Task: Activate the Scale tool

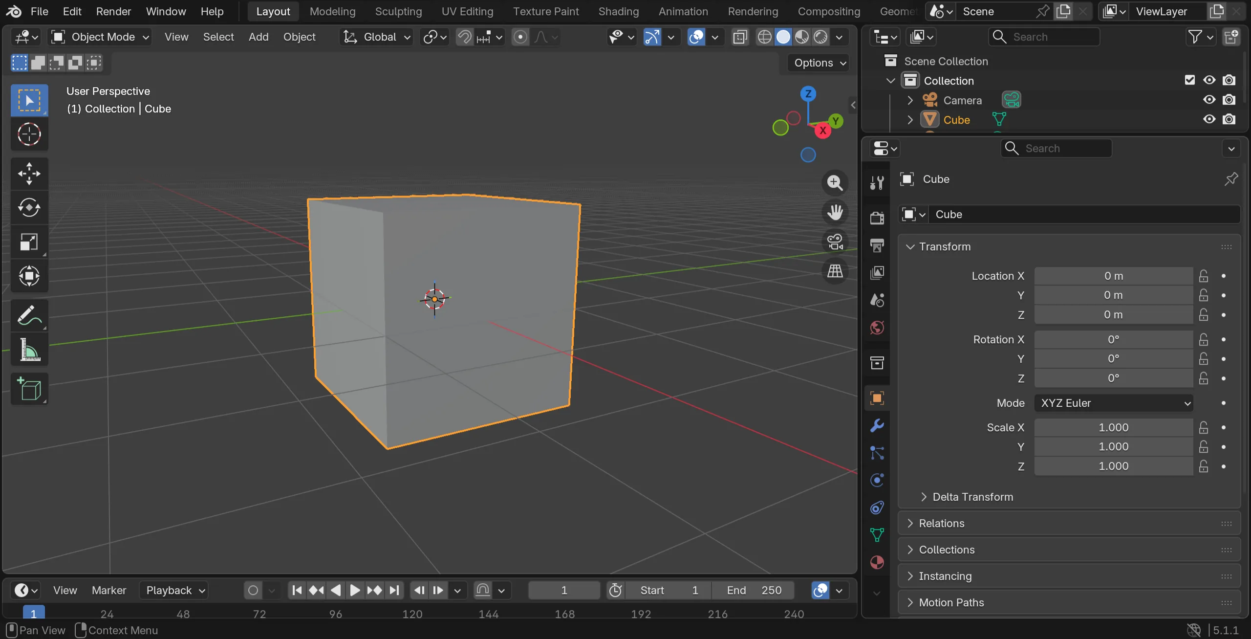Action: 29,242
